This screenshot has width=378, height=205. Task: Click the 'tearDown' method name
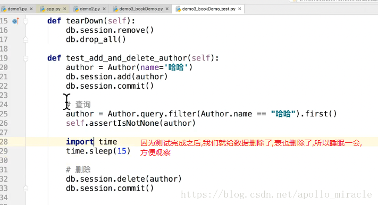(85, 21)
